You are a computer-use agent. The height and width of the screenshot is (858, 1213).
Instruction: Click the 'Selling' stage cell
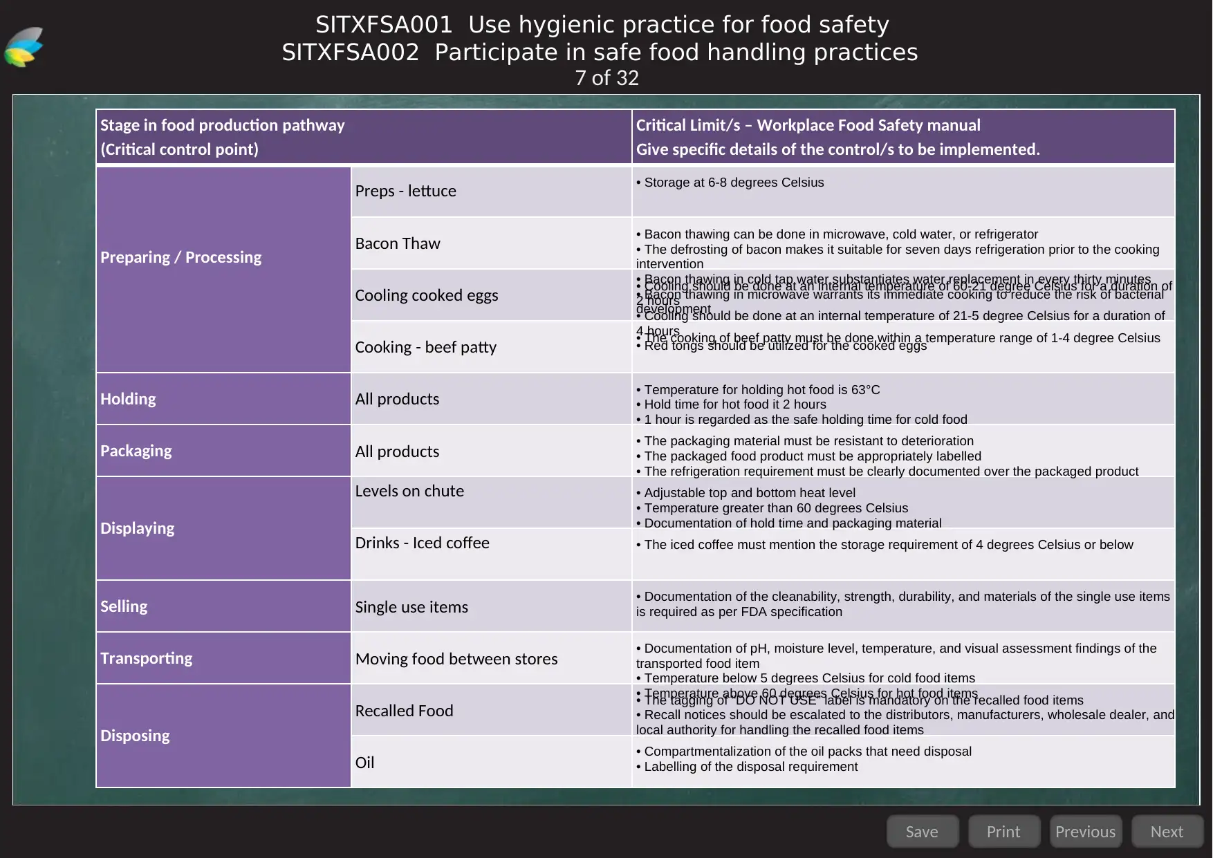coord(223,606)
